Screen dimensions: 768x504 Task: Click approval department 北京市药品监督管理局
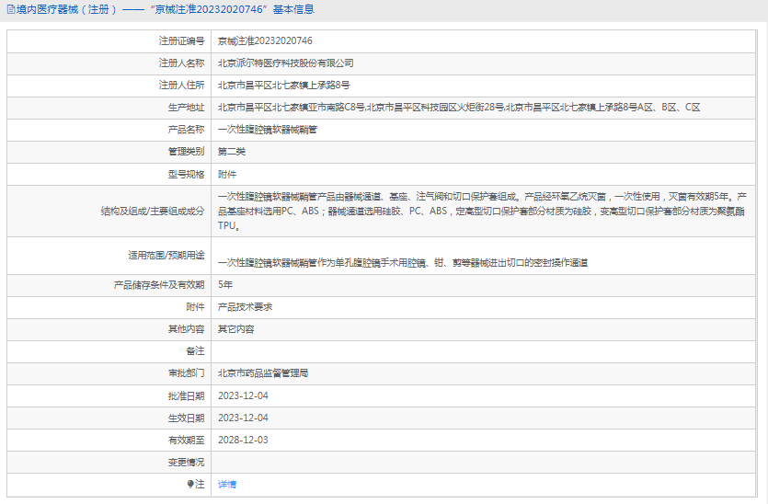(x=263, y=373)
